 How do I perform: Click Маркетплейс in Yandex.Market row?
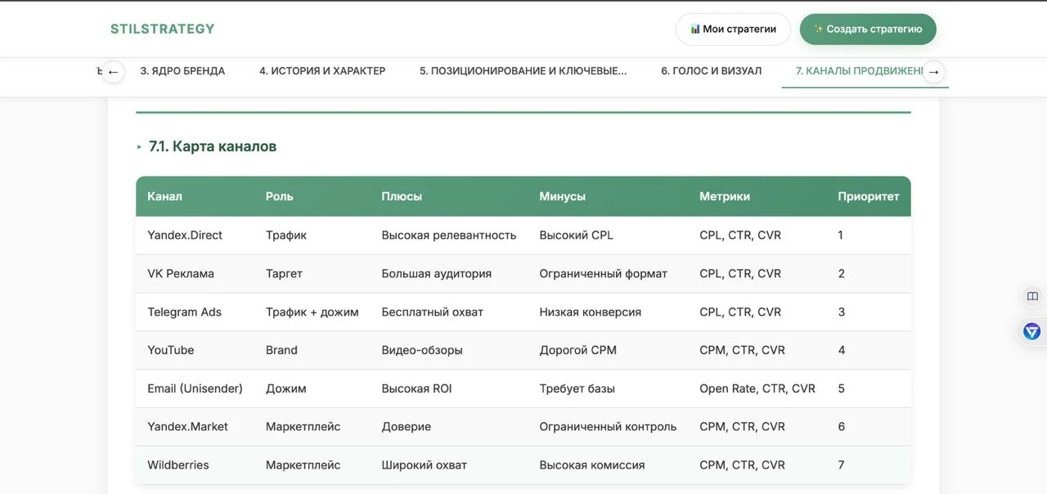303,427
